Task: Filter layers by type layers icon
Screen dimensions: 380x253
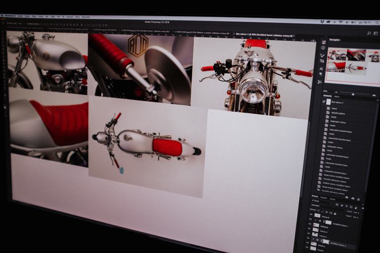Action: [x=347, y=206]
